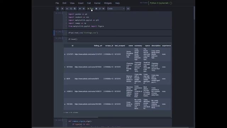Click the '5 rows × 95 columns' output text
Viewport: 227px width, 128px height.
click(x=71, y=112)
